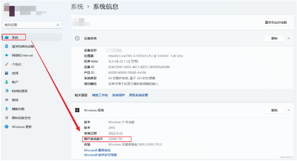Click the 笔和触控 value text
The width and height of the screenshot is (297, 161).
[133, 84]
